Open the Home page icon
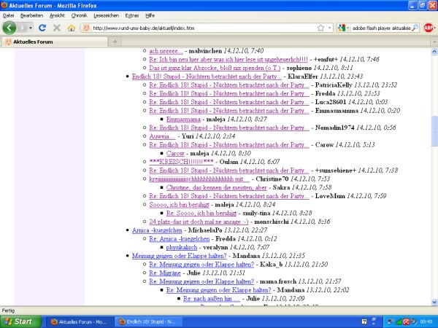This screenshot has width=438, height=328. coord(72,28)
